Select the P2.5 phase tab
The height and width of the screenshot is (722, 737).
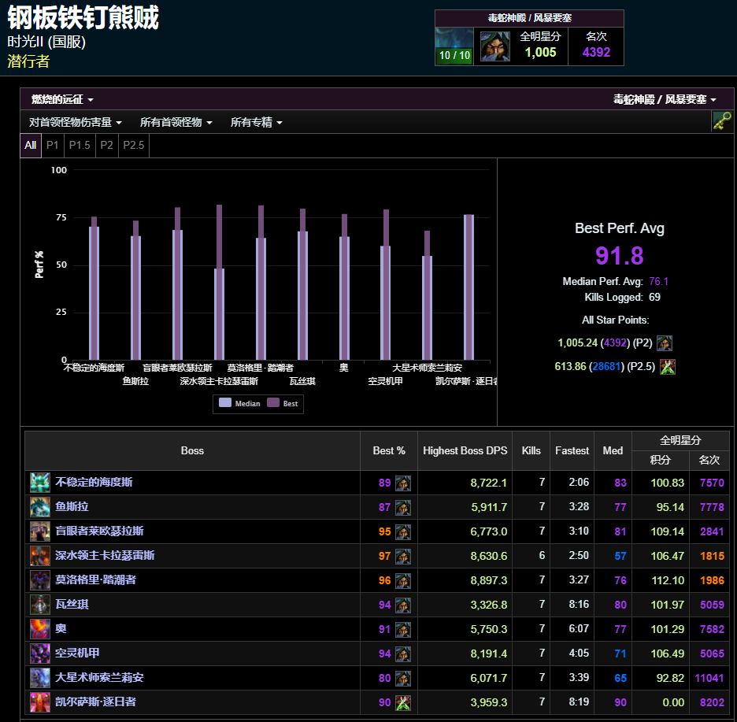[133, 145]
